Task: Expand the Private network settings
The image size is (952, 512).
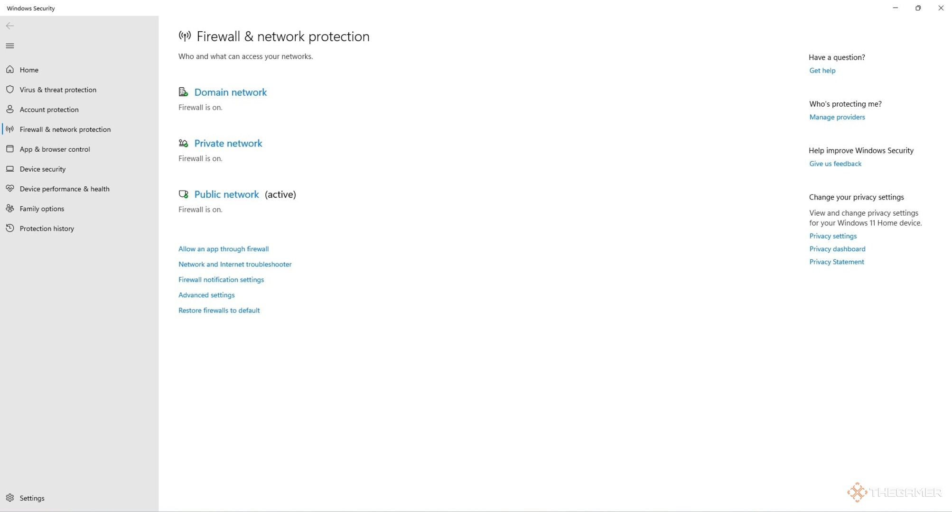Action: click(228, 143)
